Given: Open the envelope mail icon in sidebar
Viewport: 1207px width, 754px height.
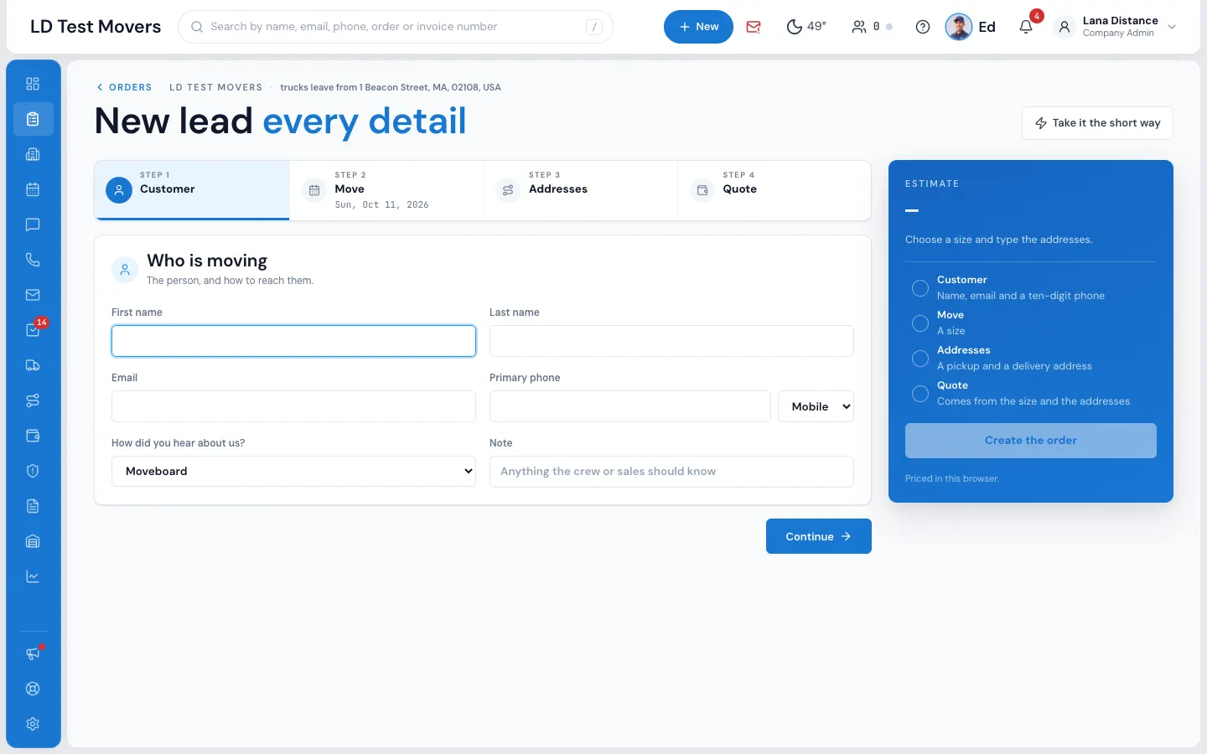Looking at the screenshot, I should click(33, 295).
